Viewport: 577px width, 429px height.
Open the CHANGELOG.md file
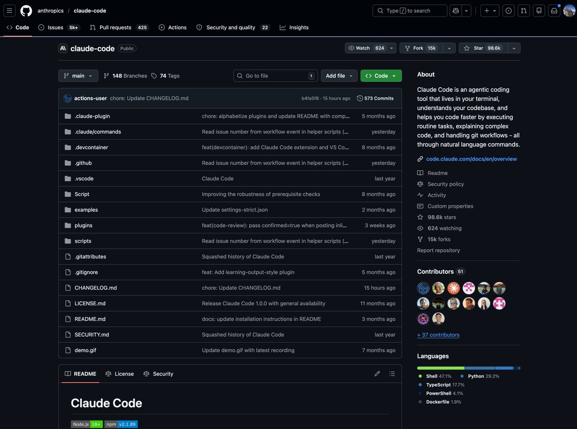tap(96, 288)
